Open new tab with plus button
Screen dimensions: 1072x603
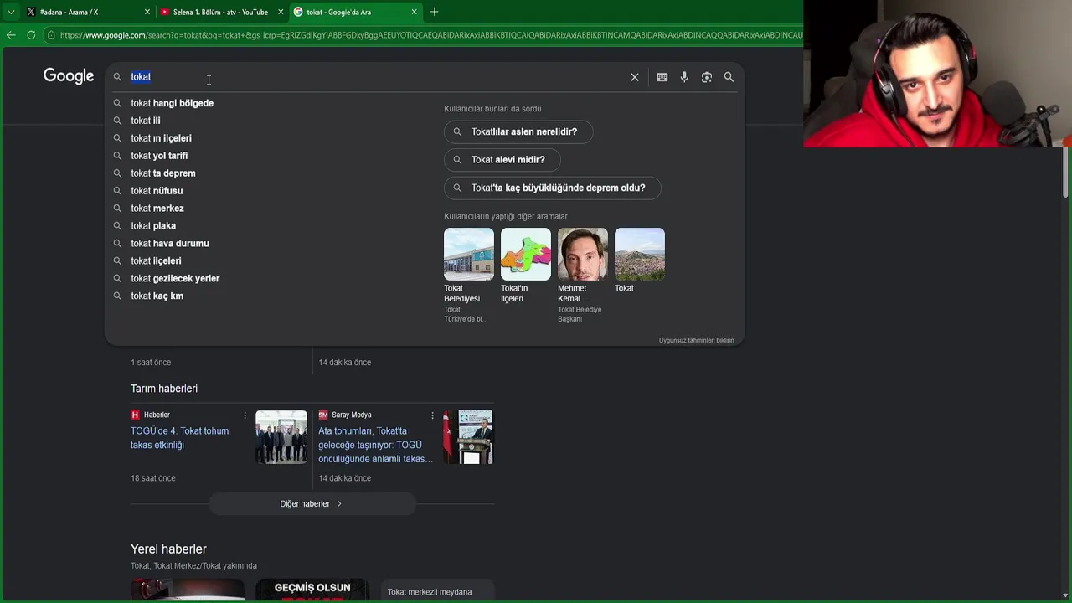click(434, 12)
